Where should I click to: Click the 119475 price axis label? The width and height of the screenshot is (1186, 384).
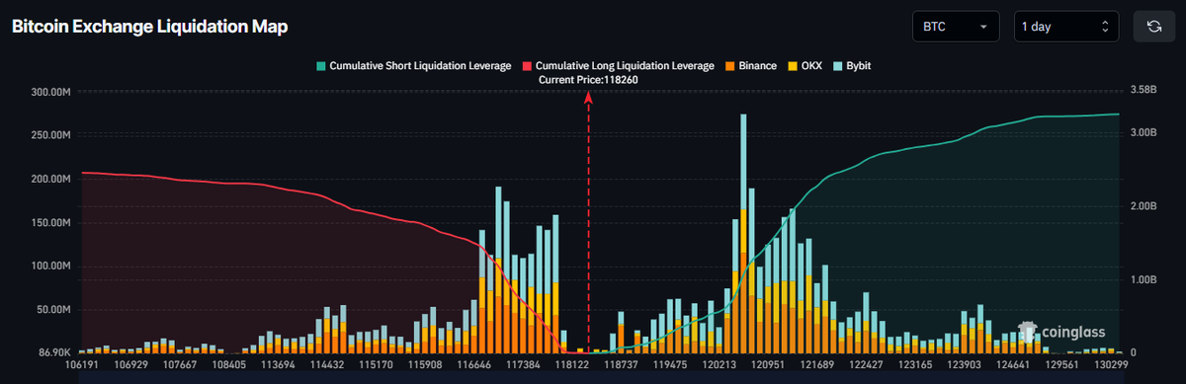coord(670,365)
